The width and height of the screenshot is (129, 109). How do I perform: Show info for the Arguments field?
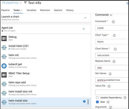110,107
